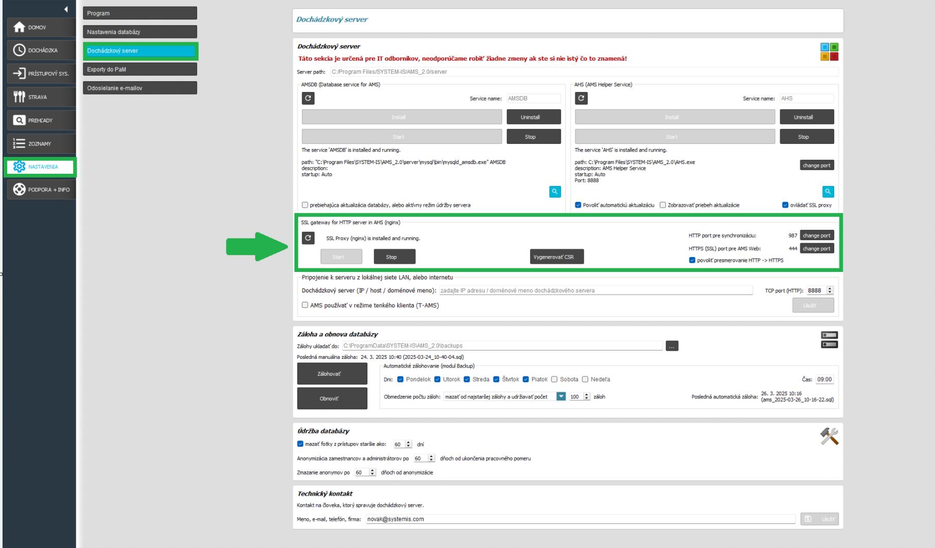Click the Zálohovať backup button
The width and height of the screenshot is (935, 548).
(x=332, y=374)
